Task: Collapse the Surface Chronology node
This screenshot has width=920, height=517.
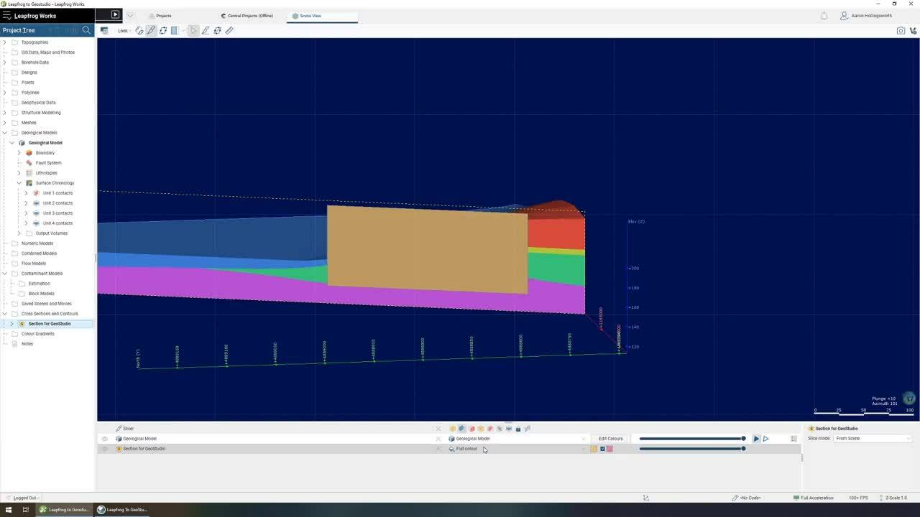Action: (x=19, y=183)
